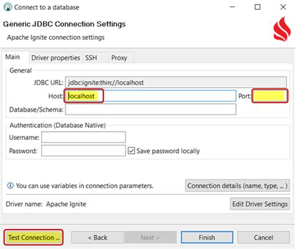Click the 'Generic JDBC Connection Settings' heading
This screenshot has width=295, height=249.
[64, 24]
